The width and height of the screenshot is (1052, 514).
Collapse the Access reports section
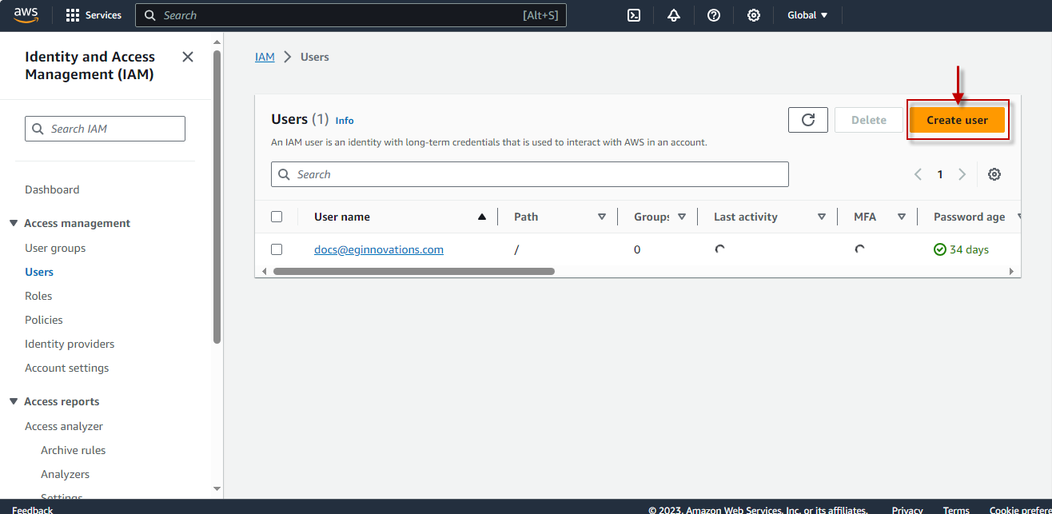(14, 401)
